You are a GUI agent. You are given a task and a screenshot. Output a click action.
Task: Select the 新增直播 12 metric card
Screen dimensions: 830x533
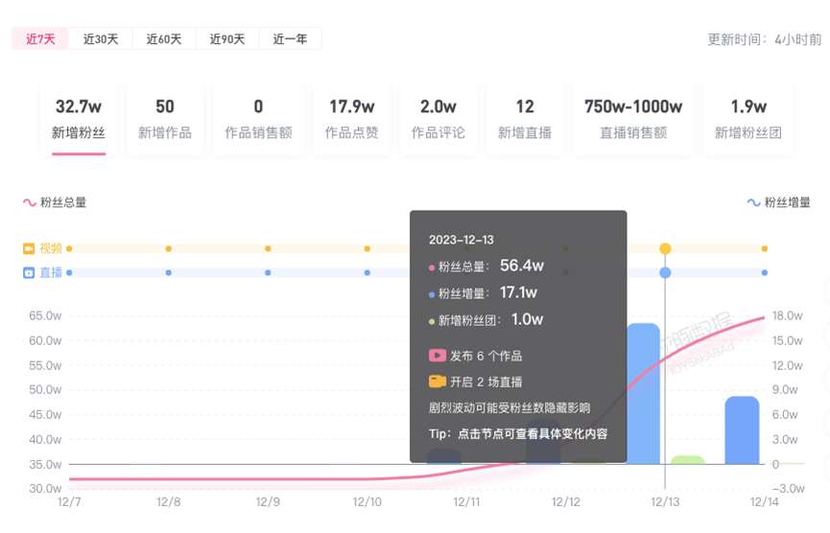(525, 119)
